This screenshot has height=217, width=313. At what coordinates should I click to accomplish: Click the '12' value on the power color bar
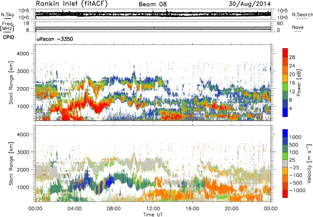[292, 92]
